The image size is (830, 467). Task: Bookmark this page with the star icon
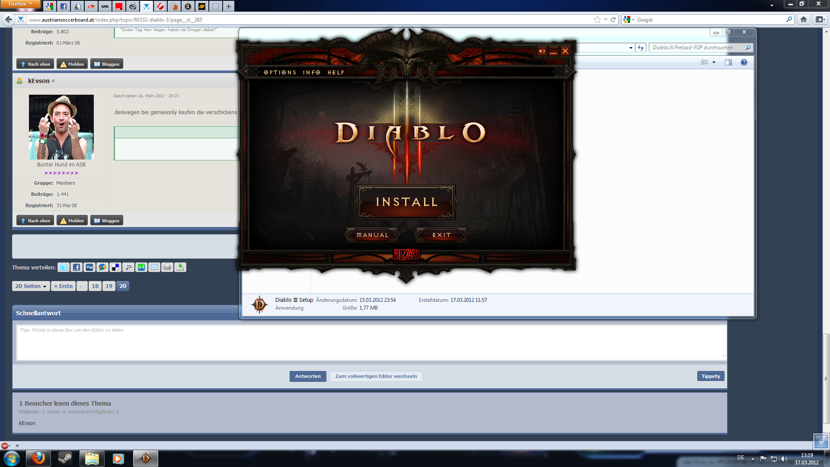[x=597, y=19]
